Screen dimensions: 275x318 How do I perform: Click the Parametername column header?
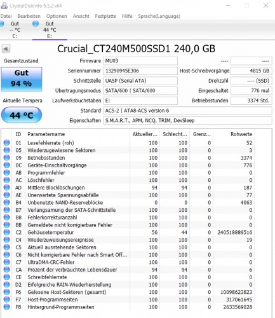[x=77, y=134]
